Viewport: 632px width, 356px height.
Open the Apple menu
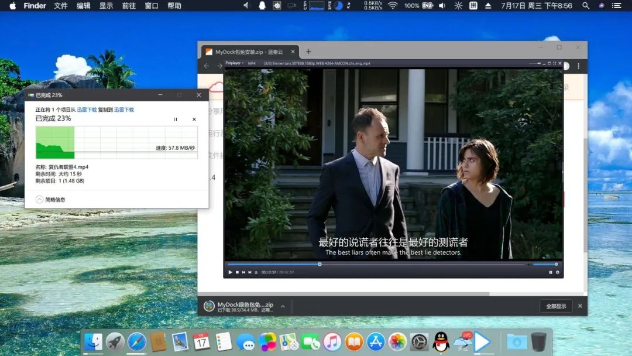[12, 6]
